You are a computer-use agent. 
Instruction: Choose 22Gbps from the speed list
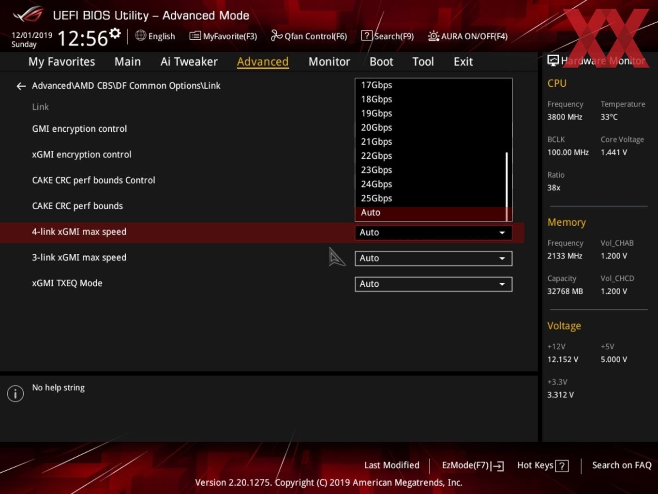[x=430, y=155]
